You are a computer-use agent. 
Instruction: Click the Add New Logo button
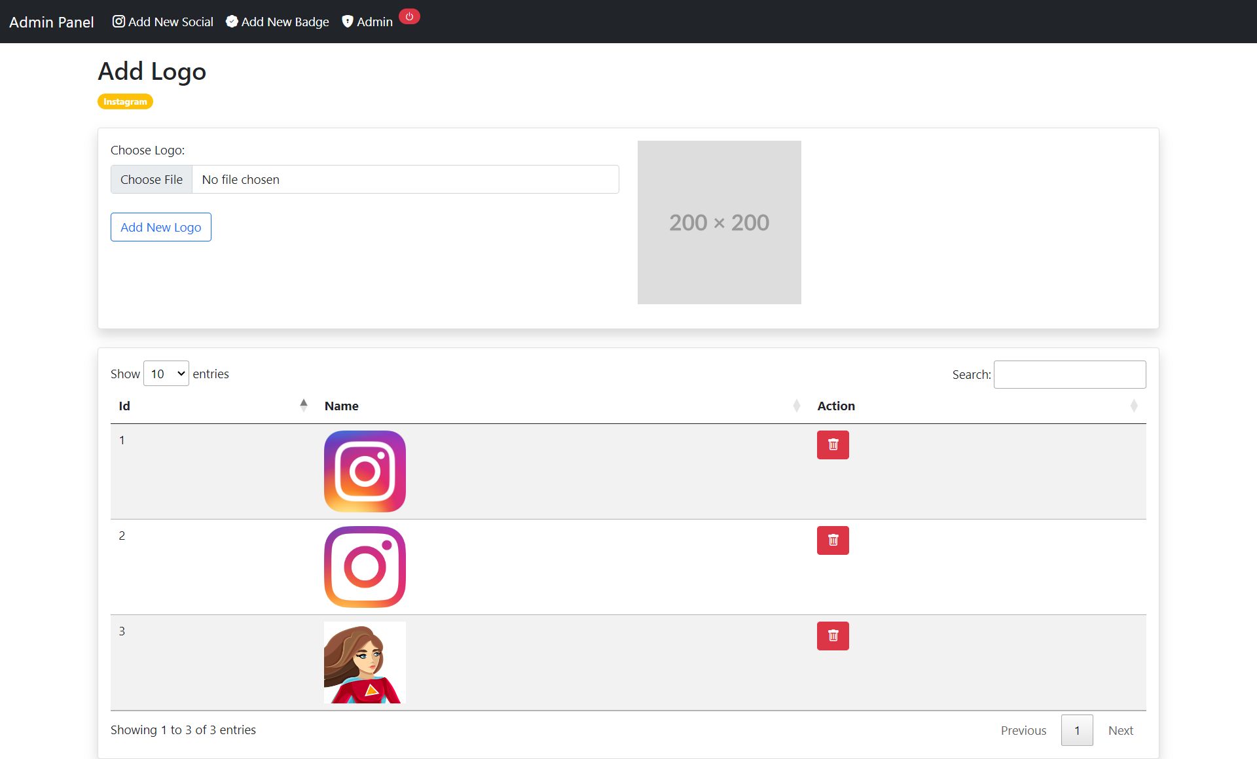point(161,227)
